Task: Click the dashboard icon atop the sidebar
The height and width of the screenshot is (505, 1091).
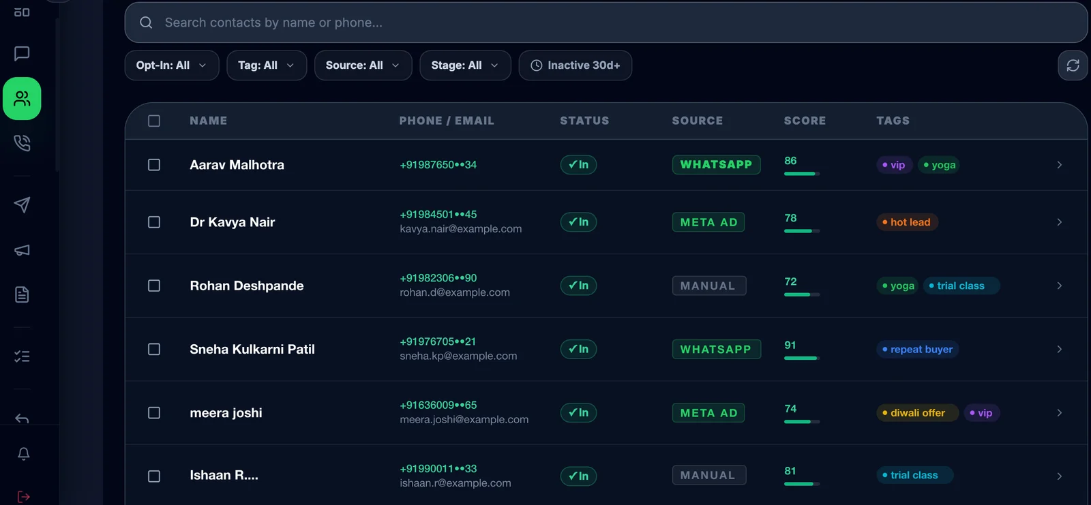Action: 22,12
